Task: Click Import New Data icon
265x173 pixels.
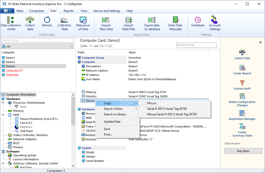Action: click(x=106, y=24)
